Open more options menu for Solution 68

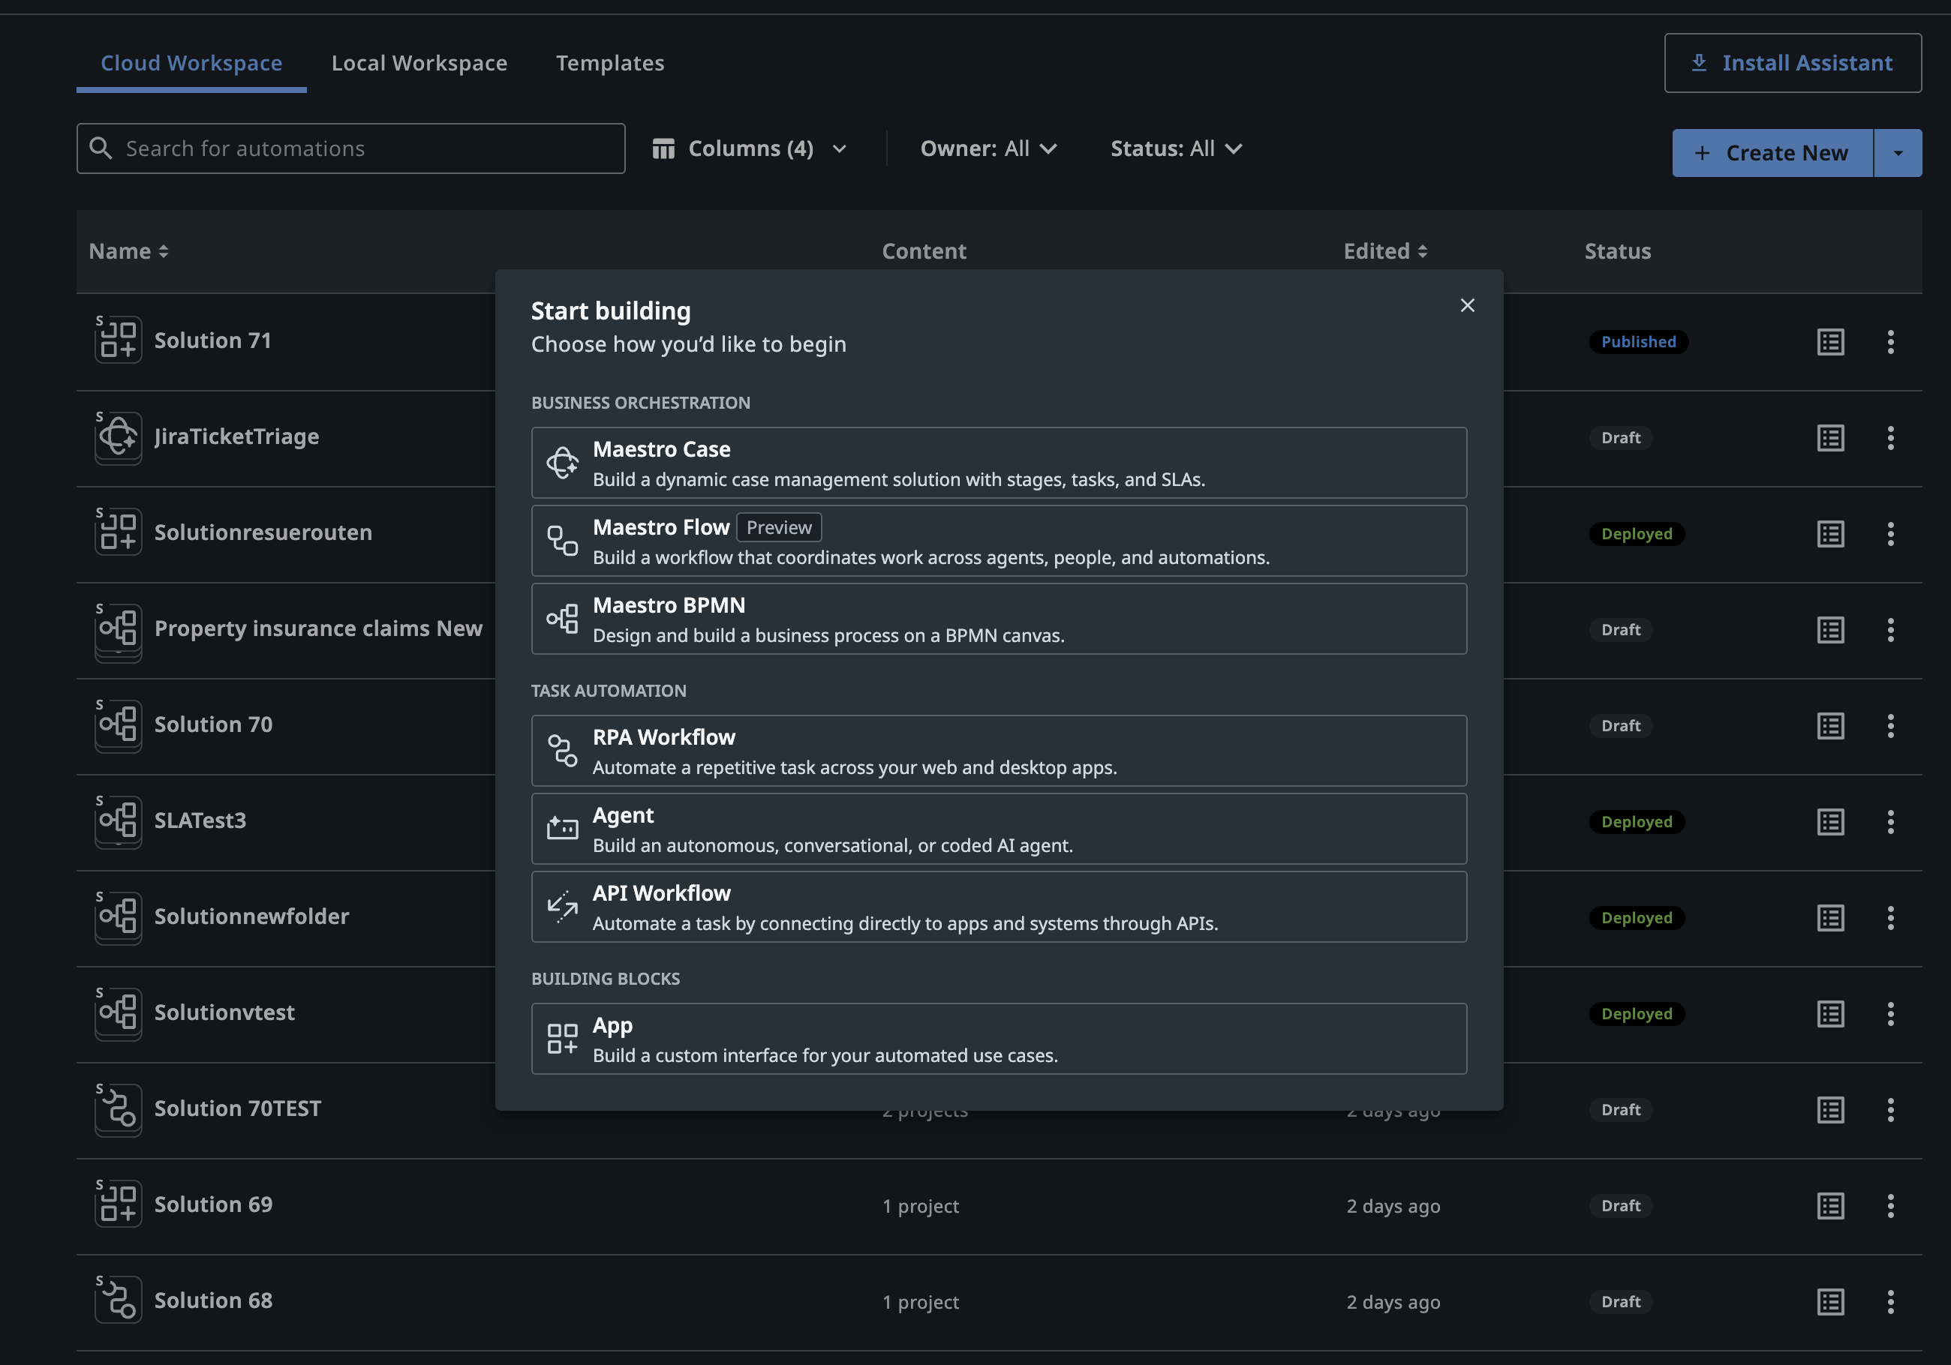[1891, 1302]
